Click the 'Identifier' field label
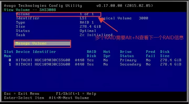Screen dimensions: 189x104 28,18
